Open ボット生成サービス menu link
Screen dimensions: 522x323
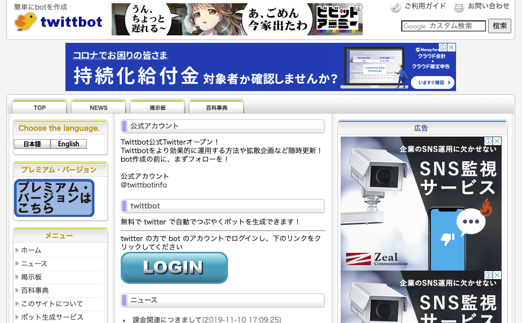pos(52,317)
